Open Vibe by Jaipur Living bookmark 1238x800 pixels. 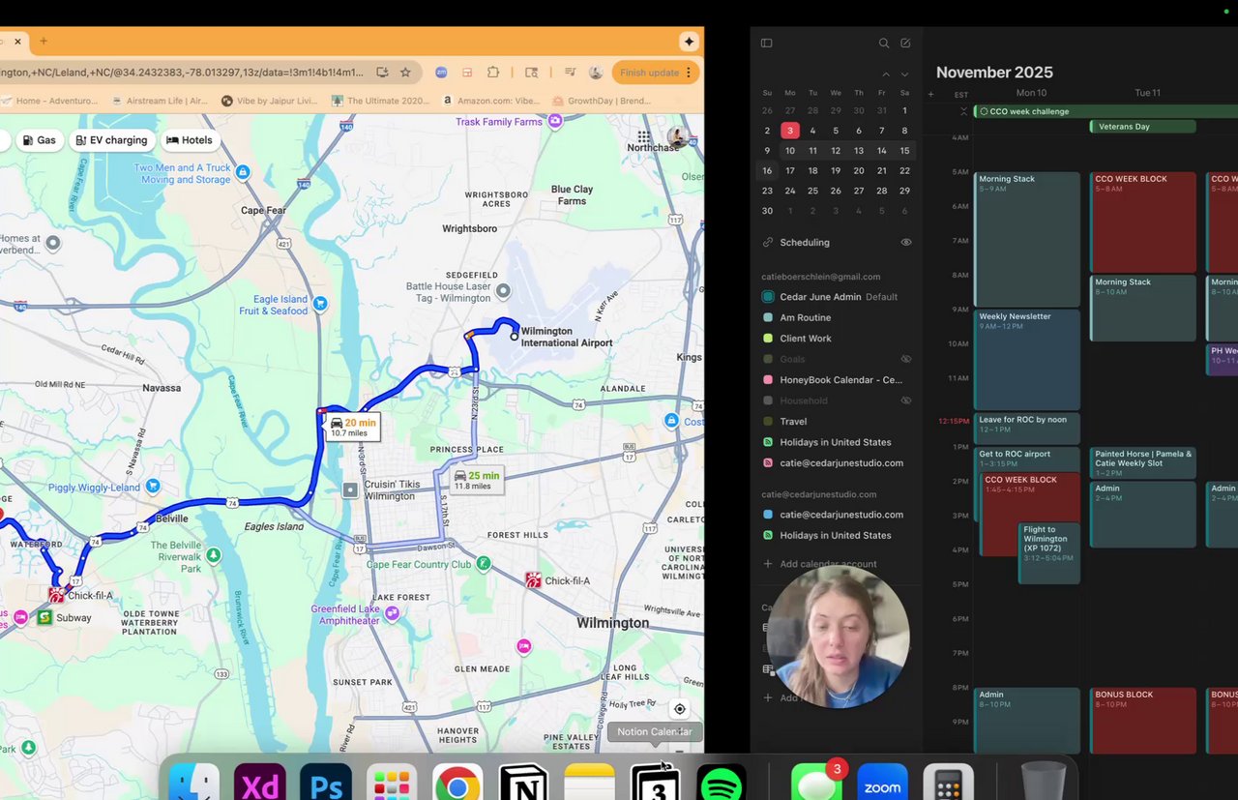coord(270,100)
